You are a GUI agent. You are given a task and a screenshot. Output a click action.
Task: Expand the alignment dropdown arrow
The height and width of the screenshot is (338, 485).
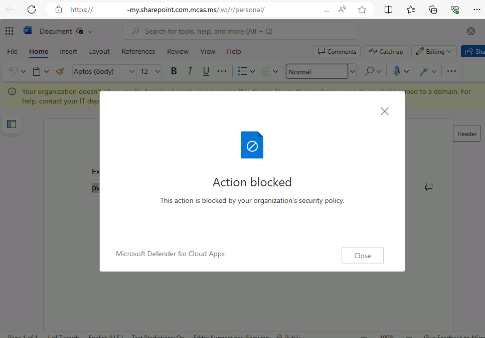point(275,71)
